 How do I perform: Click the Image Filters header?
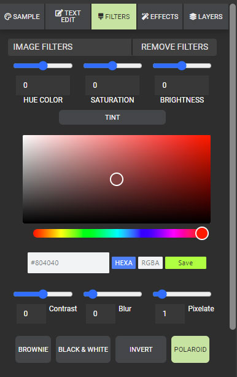[x=70, y=47]
